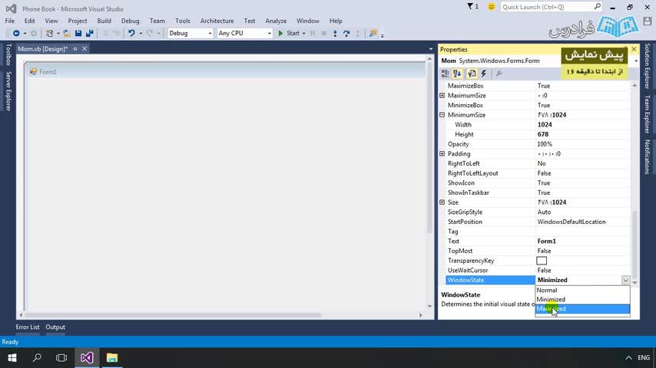Click the green Start debugging button
This screenshot has height=368, width=656.
[x=289, y=33]
